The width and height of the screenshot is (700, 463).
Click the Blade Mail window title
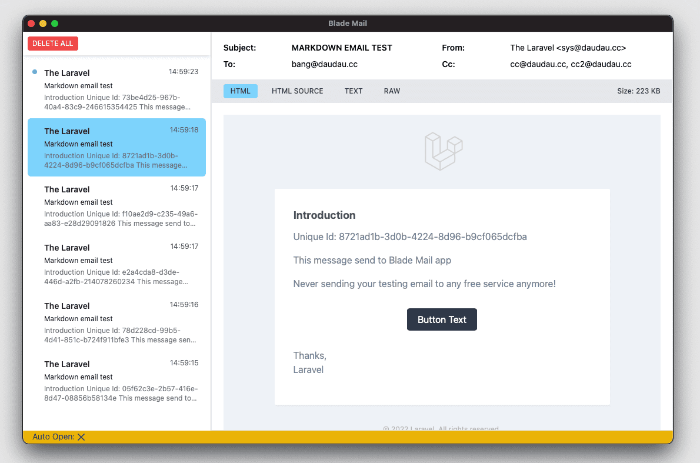click(x=347, y=23)
